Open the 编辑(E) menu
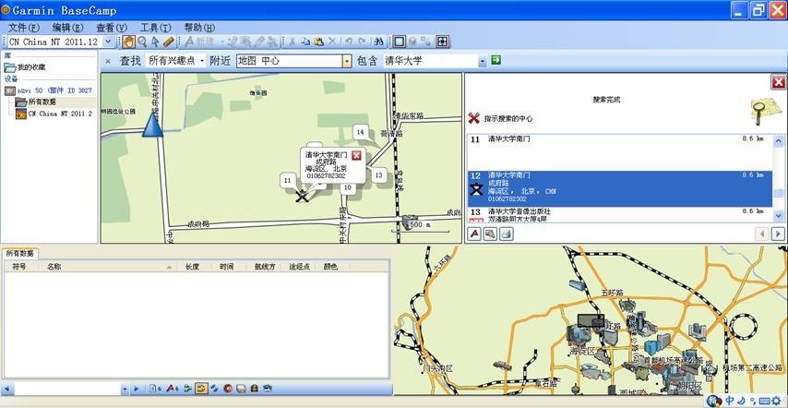This screenshot has width=788, height=408. click(x=68, y=28)
